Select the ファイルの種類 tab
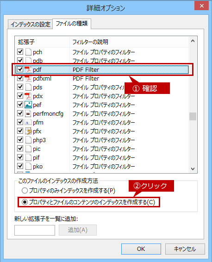The width and height of the screenshot is (212, 262). point(72,24)
